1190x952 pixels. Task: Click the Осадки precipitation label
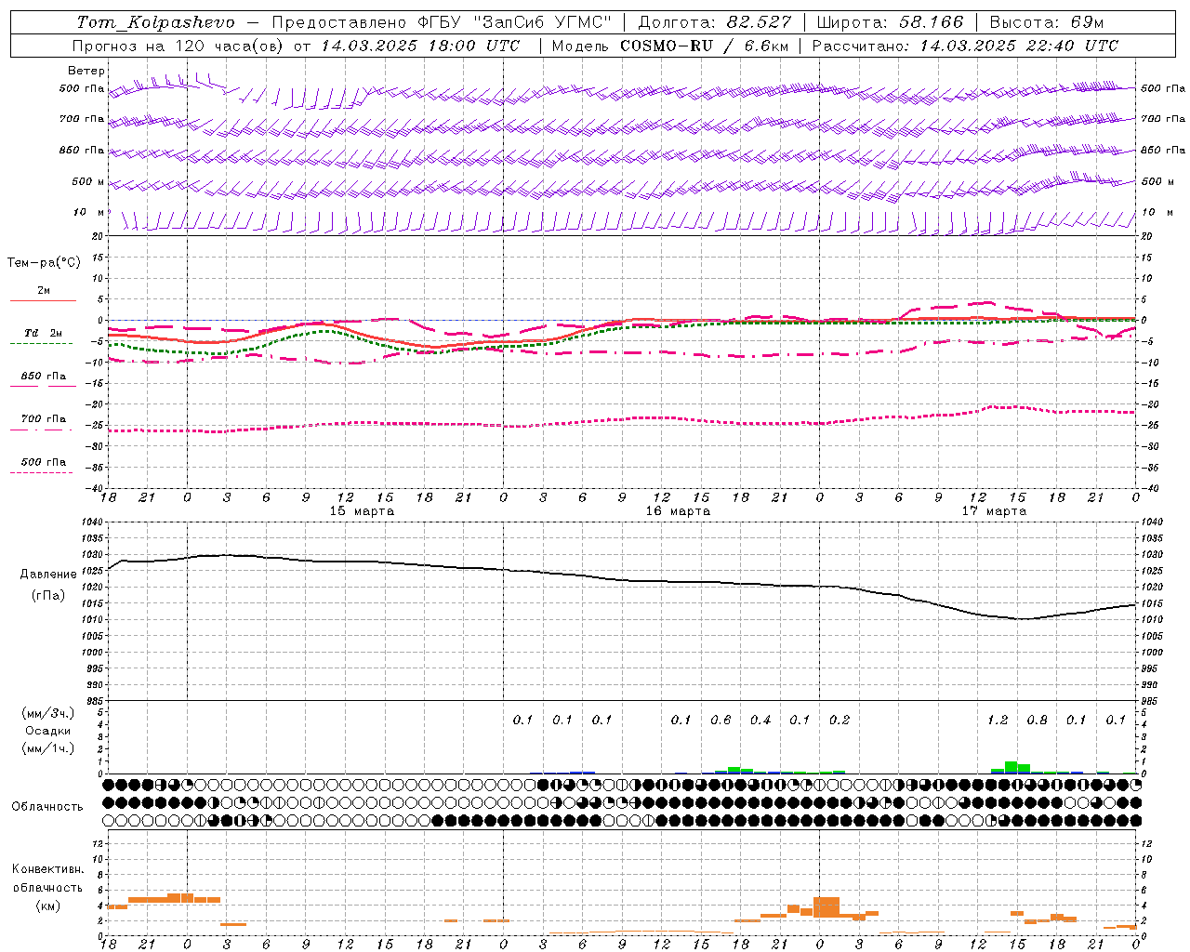(x=47, y=731)
